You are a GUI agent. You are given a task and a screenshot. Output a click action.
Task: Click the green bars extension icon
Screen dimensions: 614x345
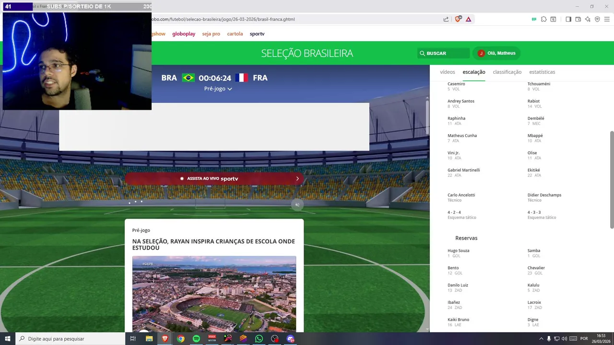[534, 19]
